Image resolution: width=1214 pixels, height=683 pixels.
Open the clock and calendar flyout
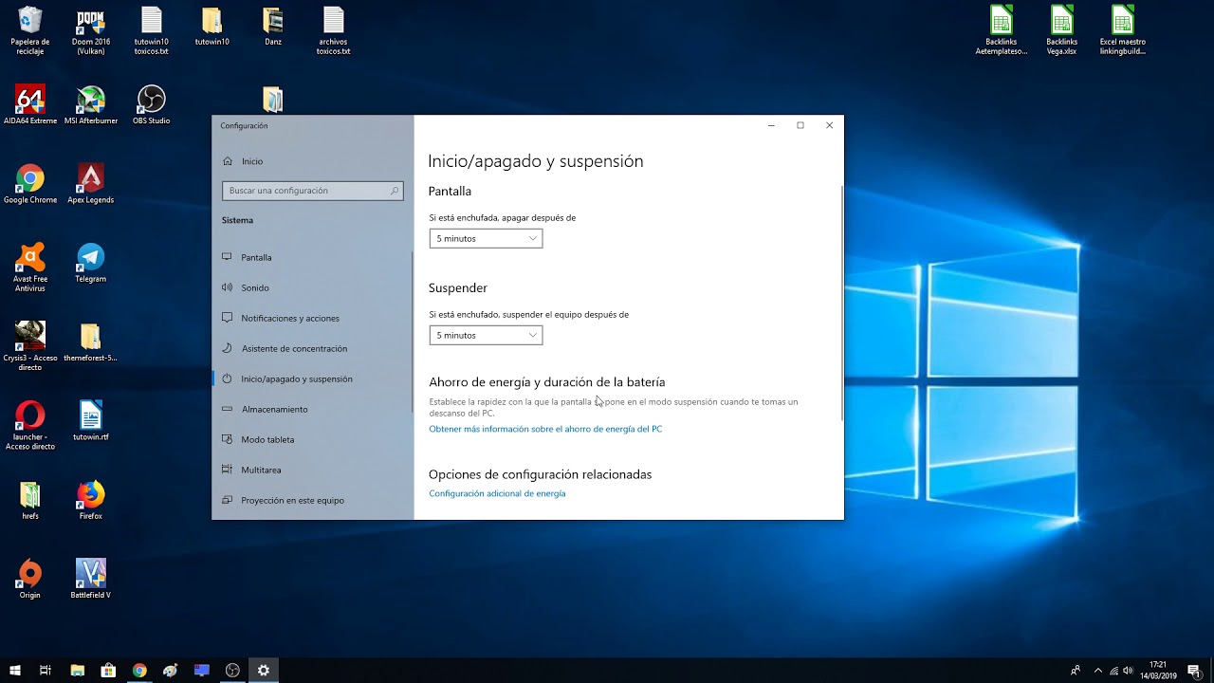coord(1158,671)
